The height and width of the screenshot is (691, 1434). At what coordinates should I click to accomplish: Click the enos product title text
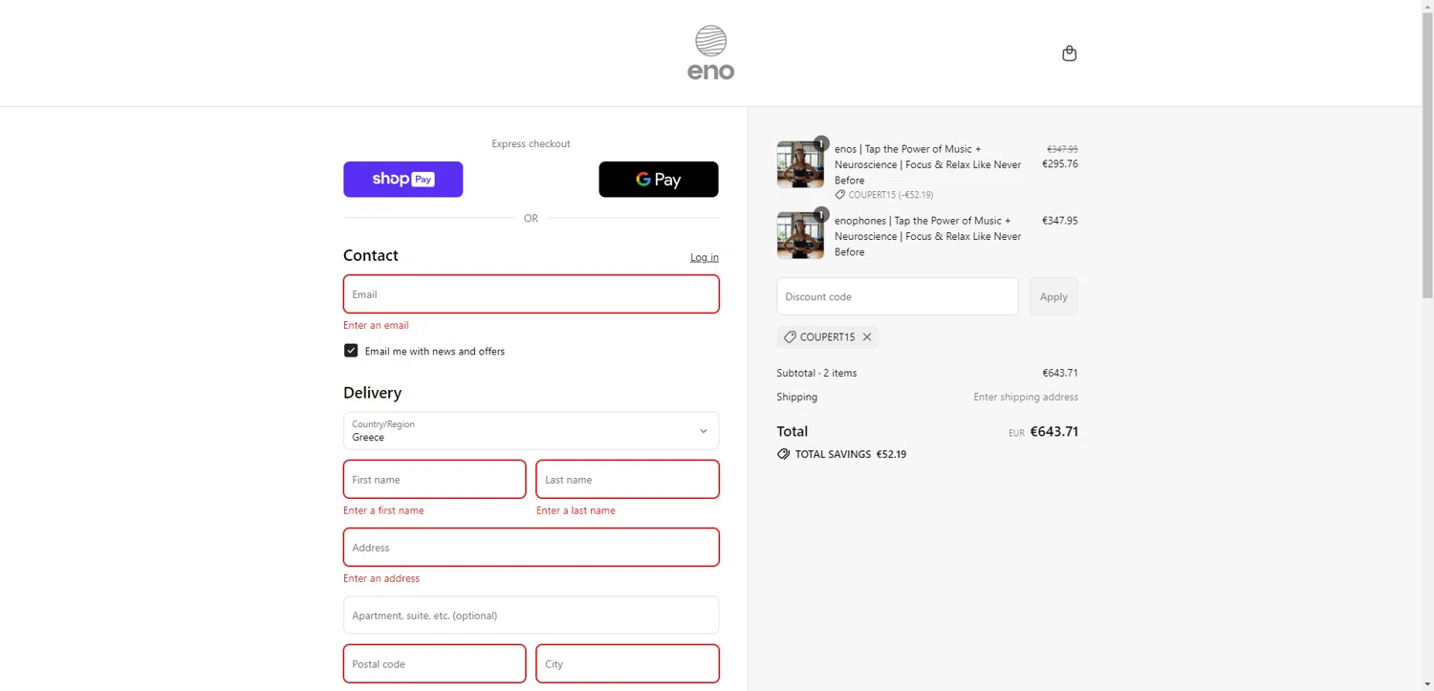pyautogui.click(x=927, y=164)
